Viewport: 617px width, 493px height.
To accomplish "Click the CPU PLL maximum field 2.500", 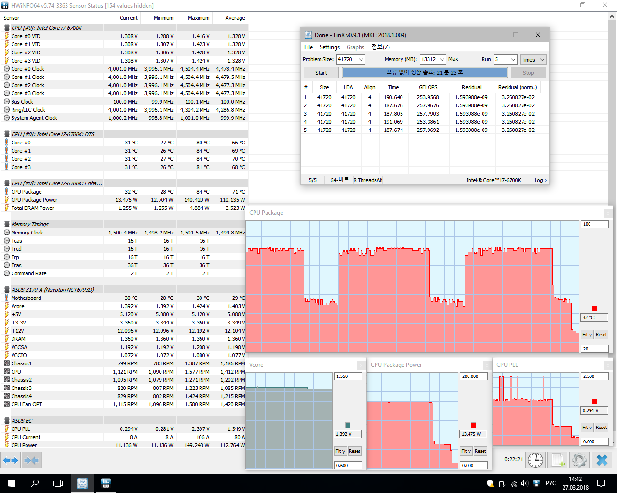I will click(595, 376).
